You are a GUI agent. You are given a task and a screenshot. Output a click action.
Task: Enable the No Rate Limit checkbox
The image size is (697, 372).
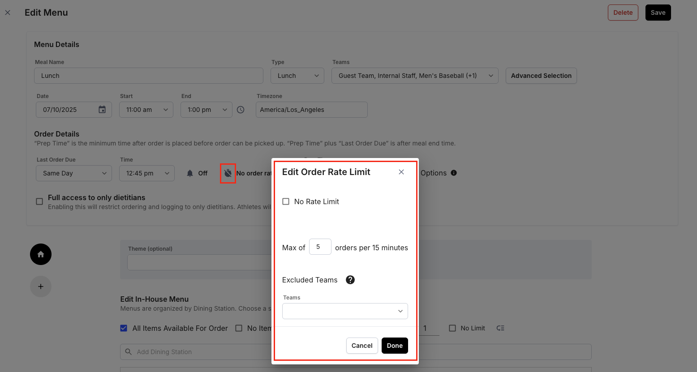(286, 201)
